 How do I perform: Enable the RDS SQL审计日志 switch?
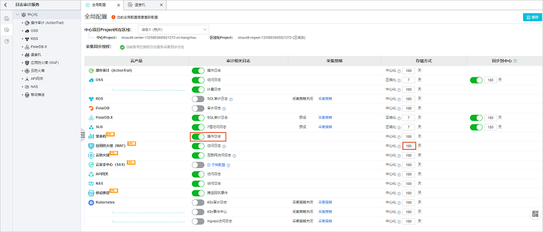(x=198, y=99)
